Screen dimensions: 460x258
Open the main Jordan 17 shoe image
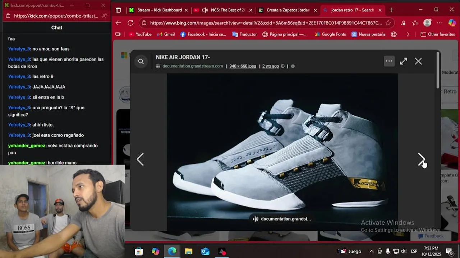(282, 152)
